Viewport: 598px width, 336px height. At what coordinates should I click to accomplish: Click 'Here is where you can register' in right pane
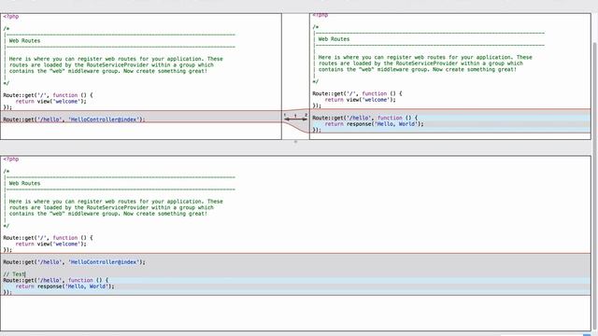click(x=365, y=58)
